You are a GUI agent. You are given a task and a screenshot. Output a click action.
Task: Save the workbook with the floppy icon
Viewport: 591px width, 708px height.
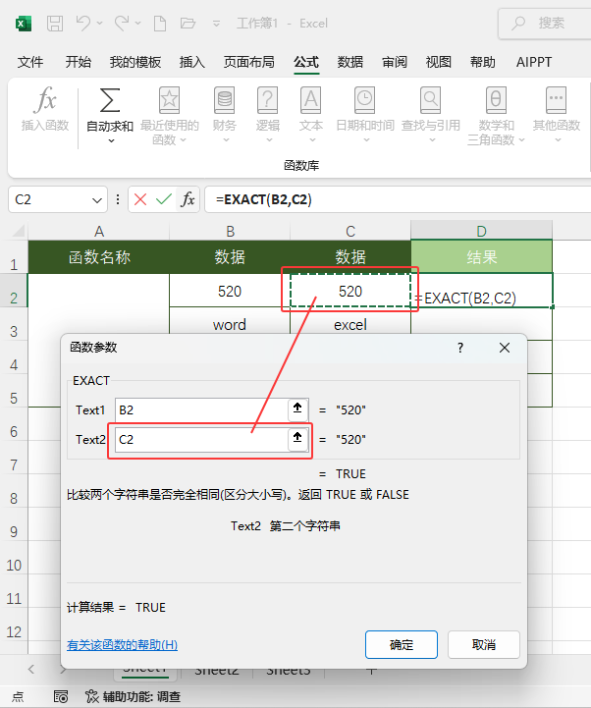point(55,23)
